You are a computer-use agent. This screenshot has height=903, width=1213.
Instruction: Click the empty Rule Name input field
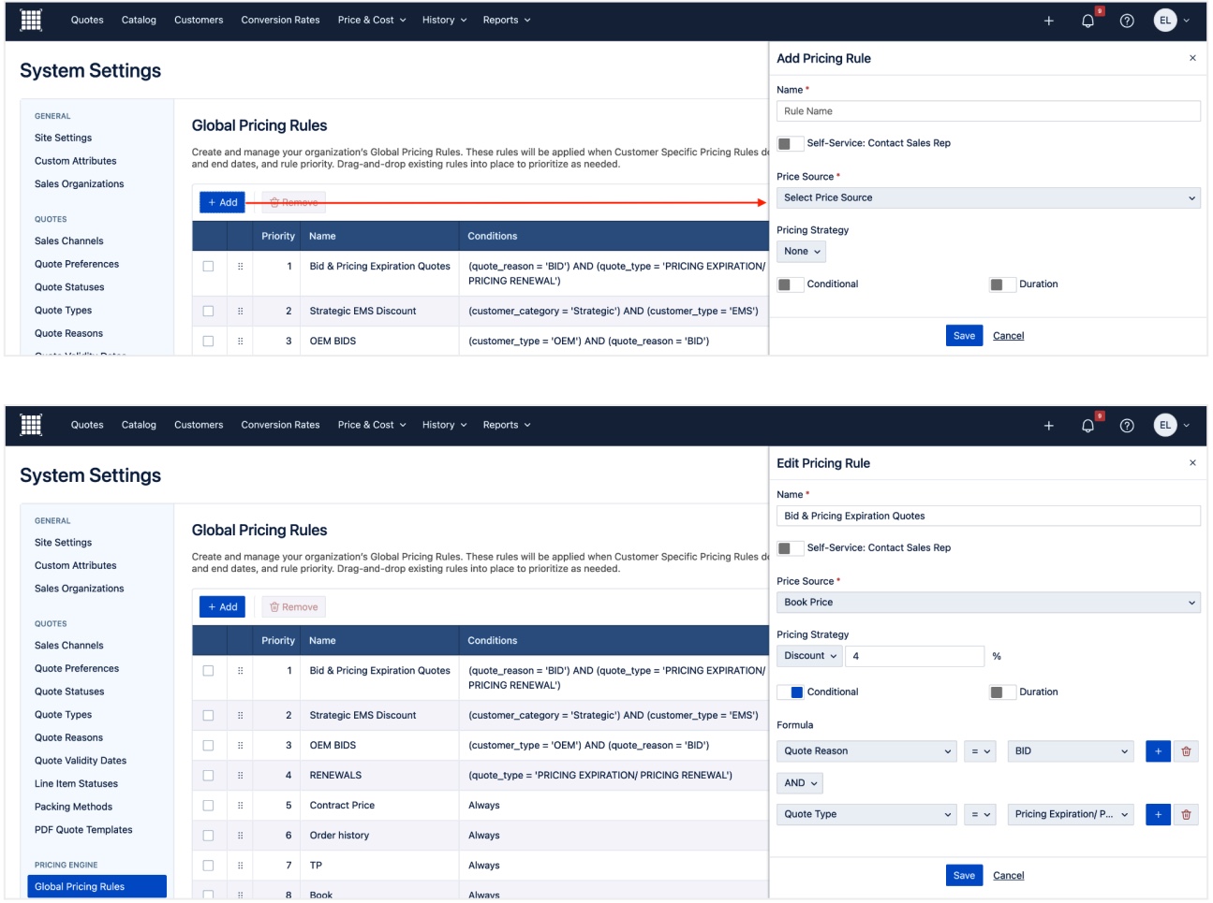tap(988, 111)
